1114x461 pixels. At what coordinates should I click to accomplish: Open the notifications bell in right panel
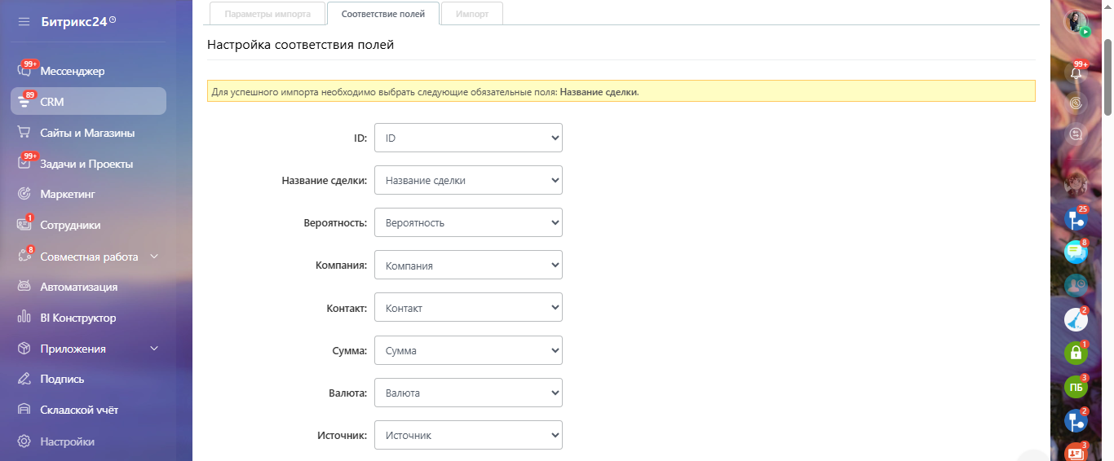coord(1076,72)
